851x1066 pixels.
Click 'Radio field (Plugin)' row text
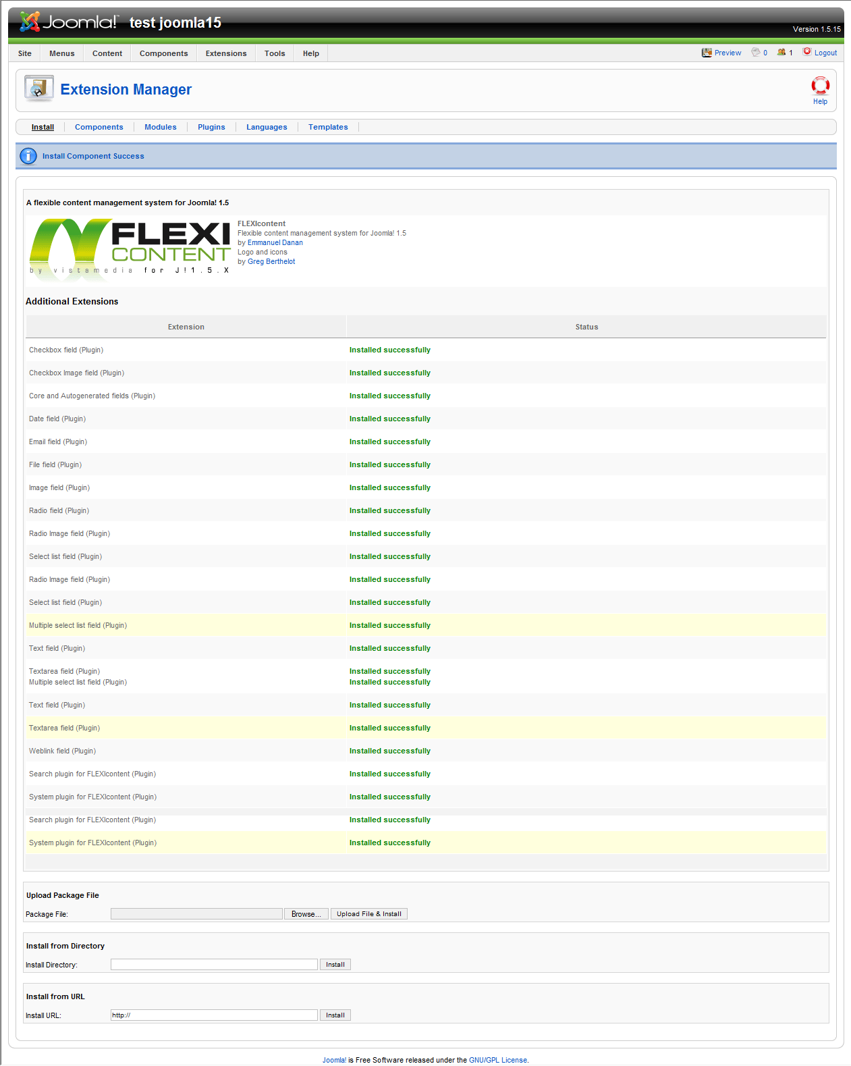point(59,510)
